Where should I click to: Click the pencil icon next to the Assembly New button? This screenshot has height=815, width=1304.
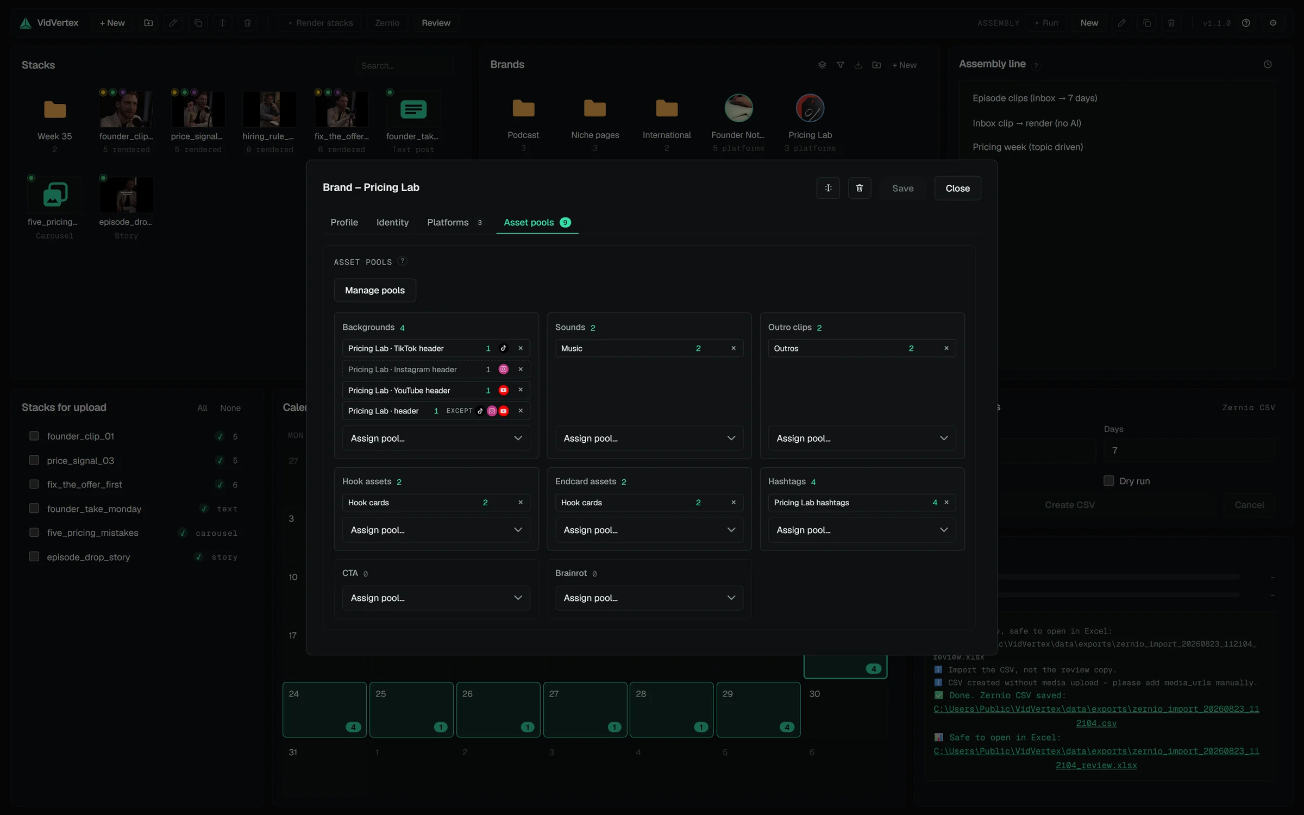point(1121,23)
